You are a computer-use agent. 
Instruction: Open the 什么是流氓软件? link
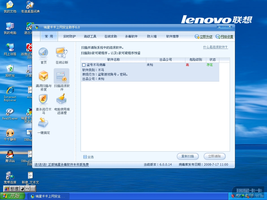[x=215, y=47]
